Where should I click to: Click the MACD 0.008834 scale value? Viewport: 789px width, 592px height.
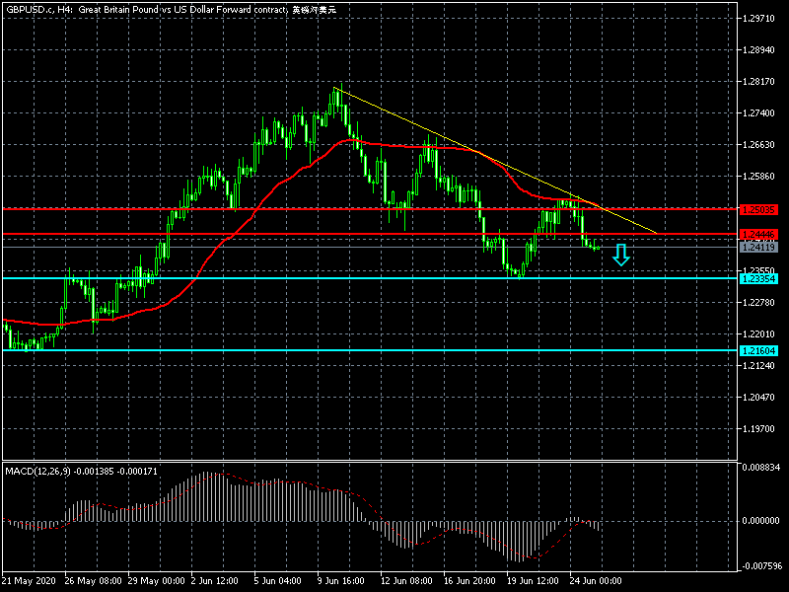click(760, 468)
